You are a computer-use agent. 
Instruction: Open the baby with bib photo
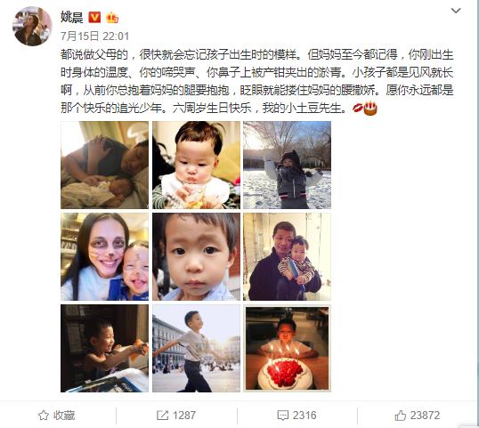[x=197, y=165]
